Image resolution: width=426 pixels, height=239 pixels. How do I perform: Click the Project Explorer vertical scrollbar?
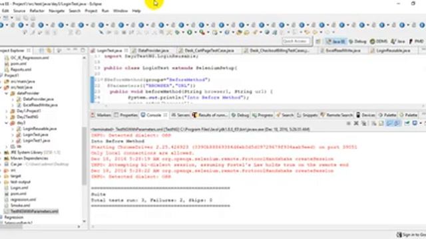[85, 156]
